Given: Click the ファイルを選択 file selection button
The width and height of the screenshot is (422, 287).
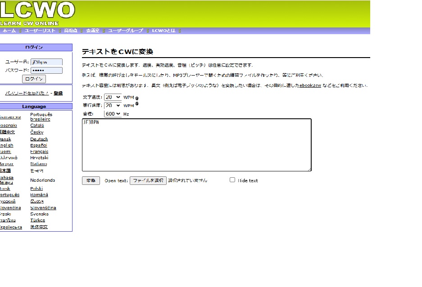Looking at the screenshot, I should 148,180.
